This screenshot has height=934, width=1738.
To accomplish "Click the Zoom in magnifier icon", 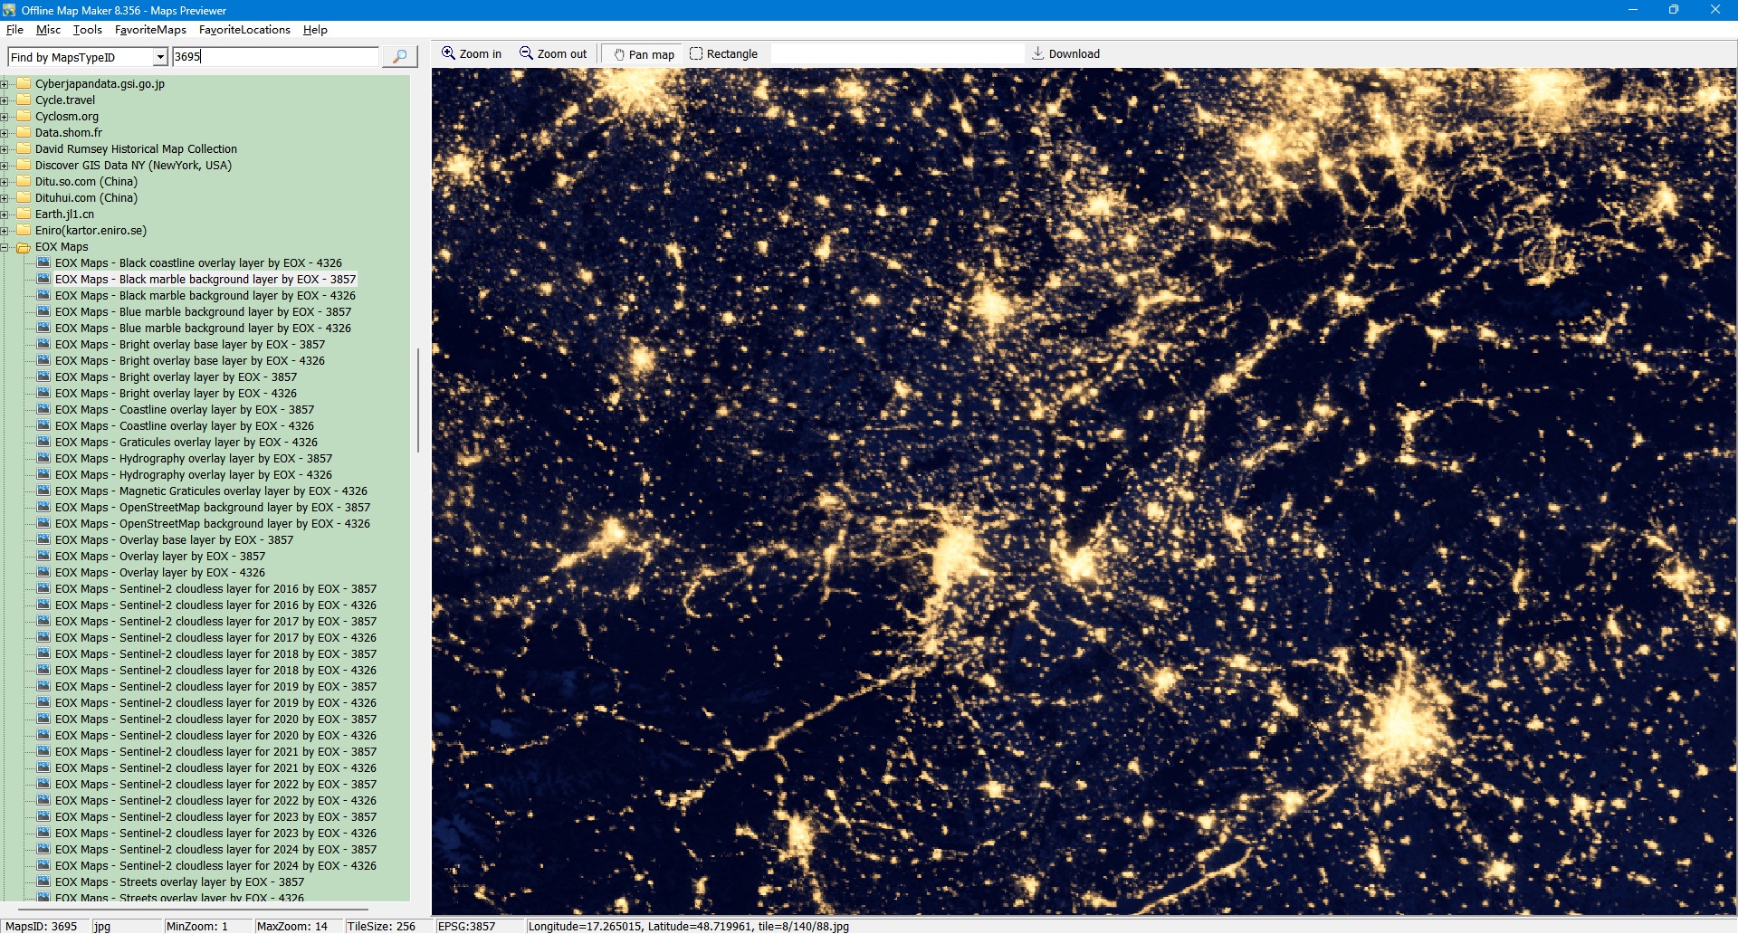I will tap(448, 53).
